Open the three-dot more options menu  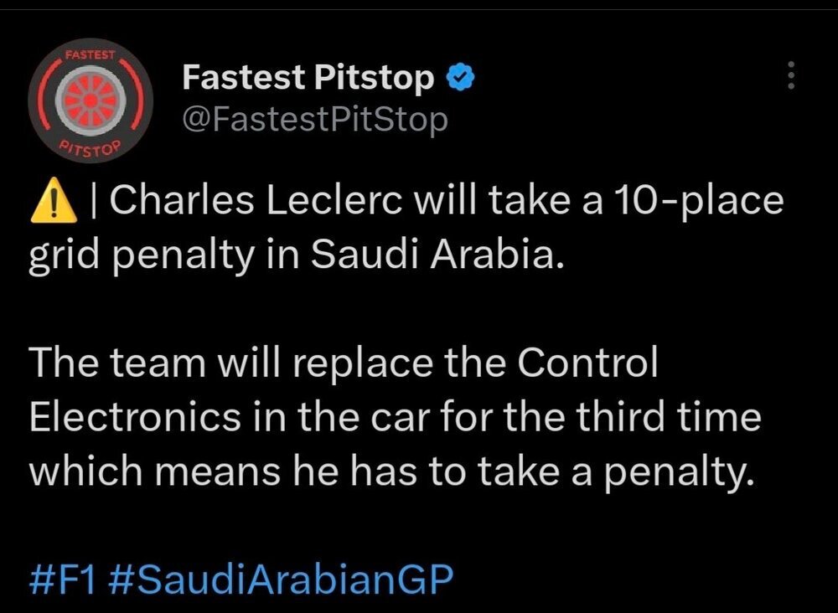792,75
